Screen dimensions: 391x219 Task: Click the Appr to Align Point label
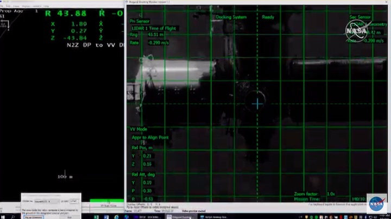pyautogui.click(x=150, y=136)
